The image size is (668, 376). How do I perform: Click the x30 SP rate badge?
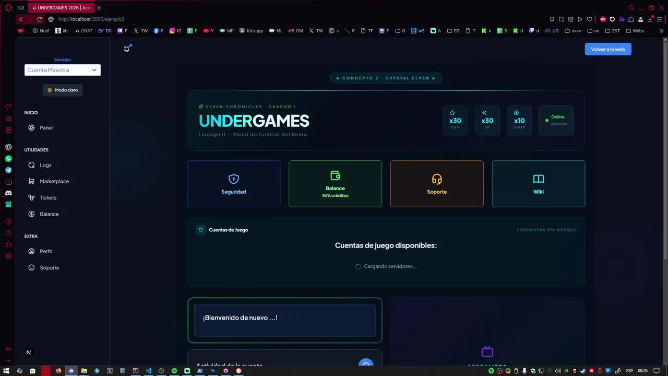(x=487, y=120)
